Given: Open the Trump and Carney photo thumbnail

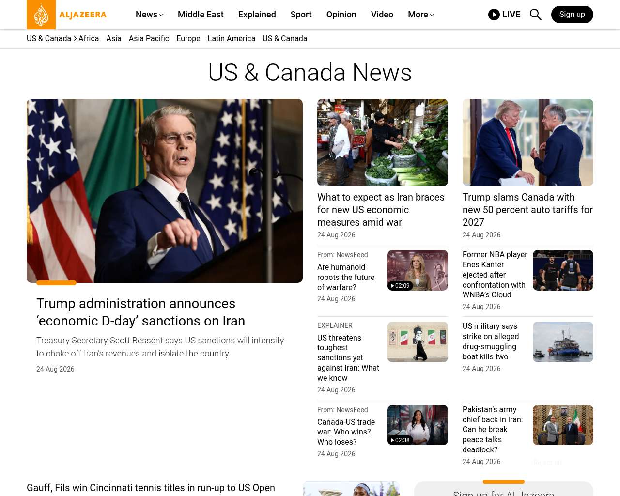Looking at the screenshot, I should pyautogui.click(x=528, y=142).
